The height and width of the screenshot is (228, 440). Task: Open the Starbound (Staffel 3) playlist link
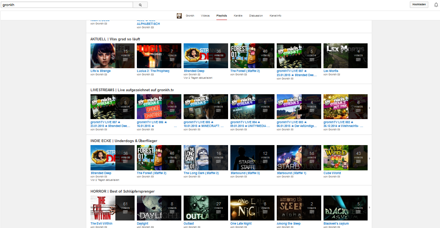click(245, 173)
